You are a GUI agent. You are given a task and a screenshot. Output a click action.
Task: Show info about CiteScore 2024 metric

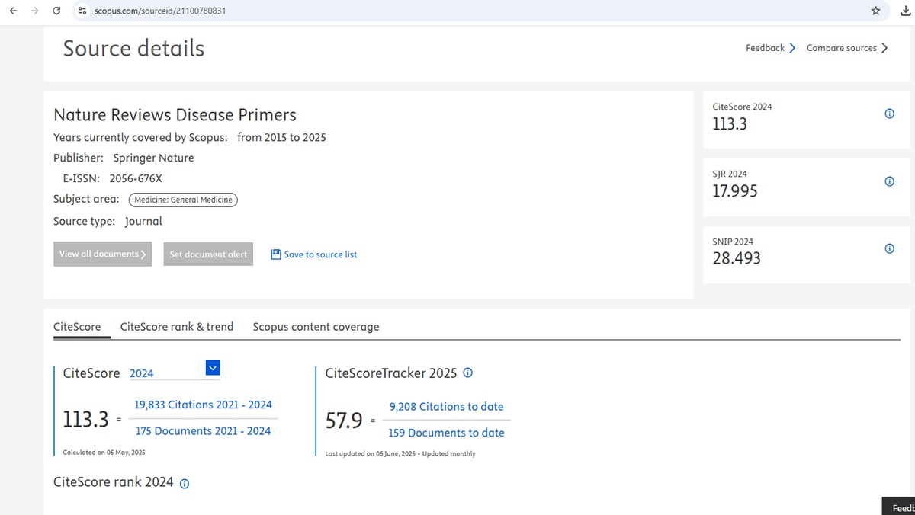click(x=889, y=114)
